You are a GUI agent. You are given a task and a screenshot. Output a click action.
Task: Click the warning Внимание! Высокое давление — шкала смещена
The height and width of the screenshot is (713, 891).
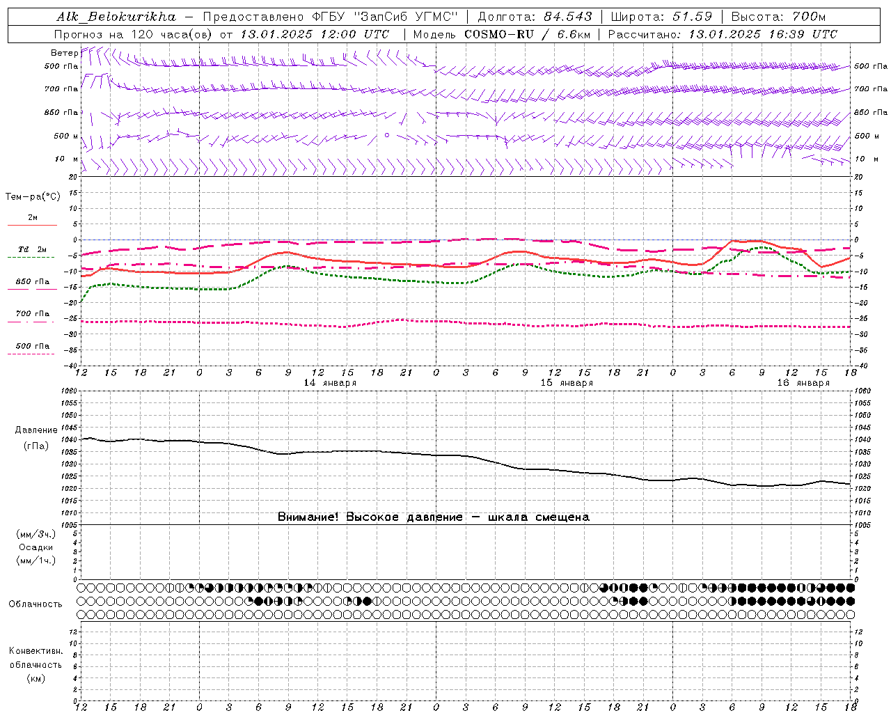(433, 517)
